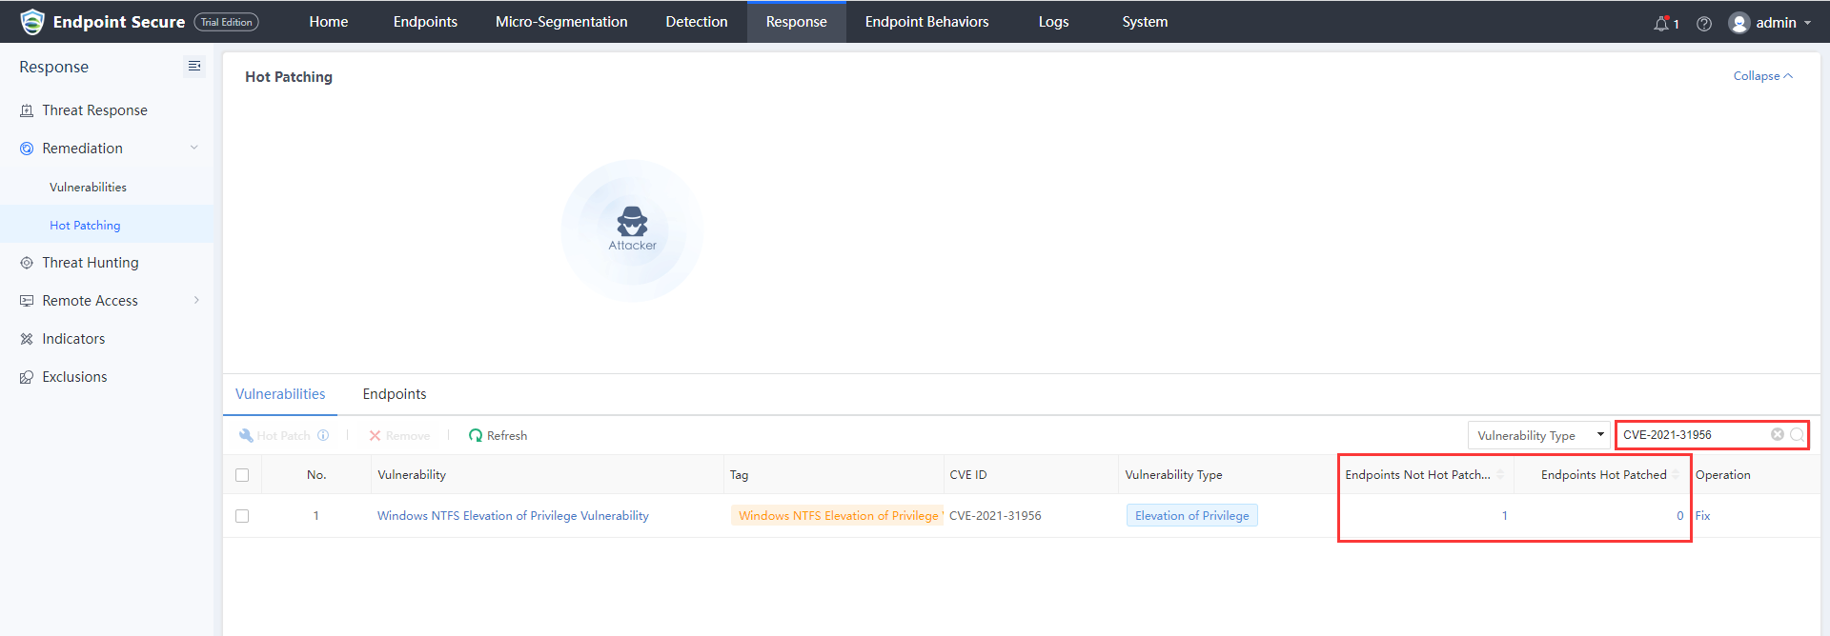The height and width of the screenshot is (636, 1830).
Task: Collapse the Hot Patching panel
Action: click(1762, 76)
